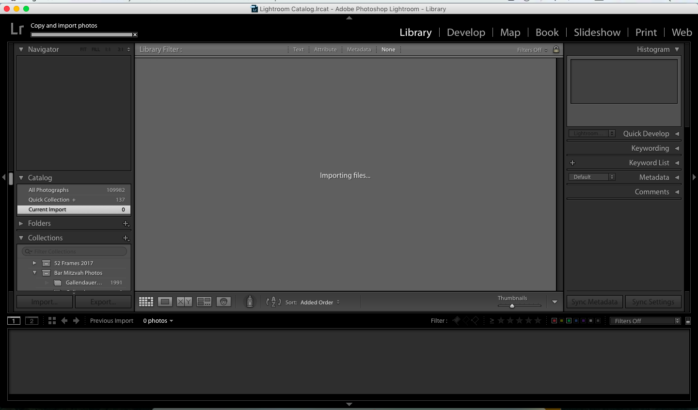The image size is (698, 410).
Task: Toggle Navigator FIT zoom
Action: click(x=83, y=49)
